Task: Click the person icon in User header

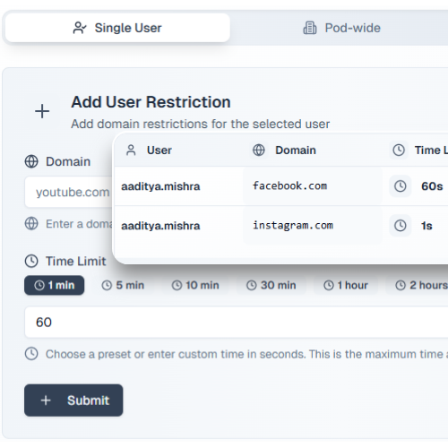Action: click(x=131, y=151)
